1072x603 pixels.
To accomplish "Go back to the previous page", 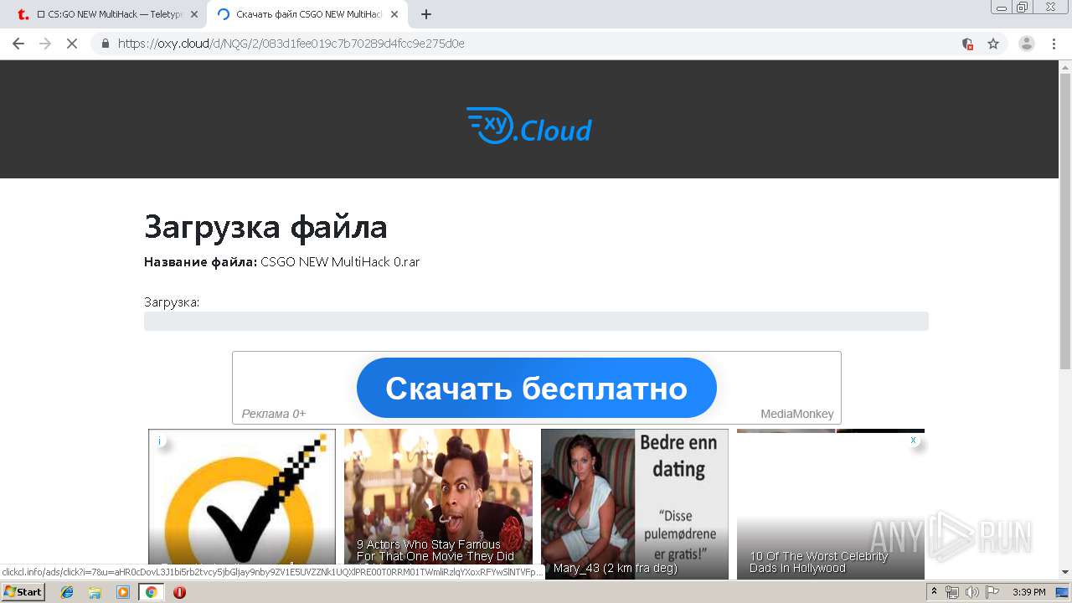I will [18, 44].
